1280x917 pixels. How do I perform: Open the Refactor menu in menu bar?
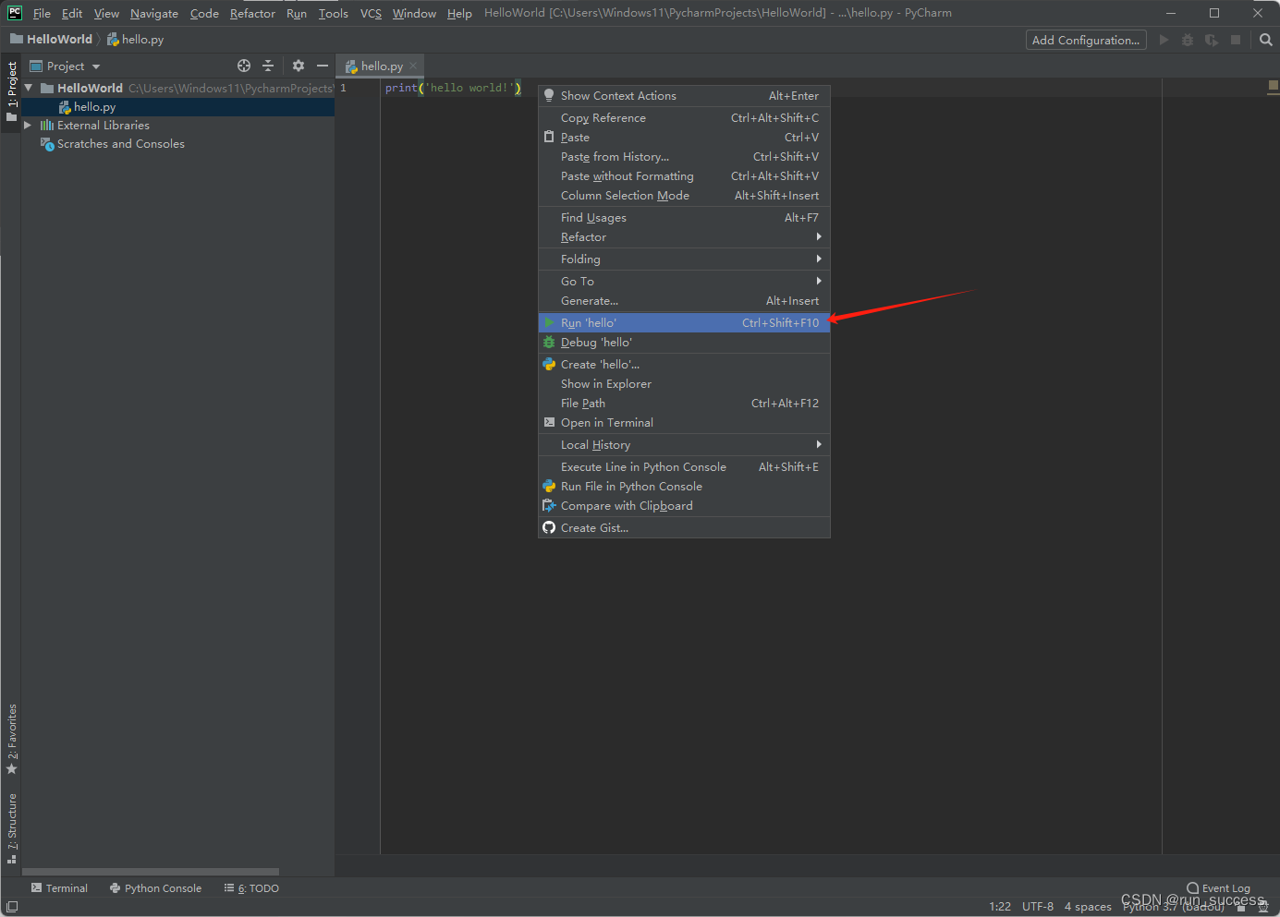[x=252, y=13]
